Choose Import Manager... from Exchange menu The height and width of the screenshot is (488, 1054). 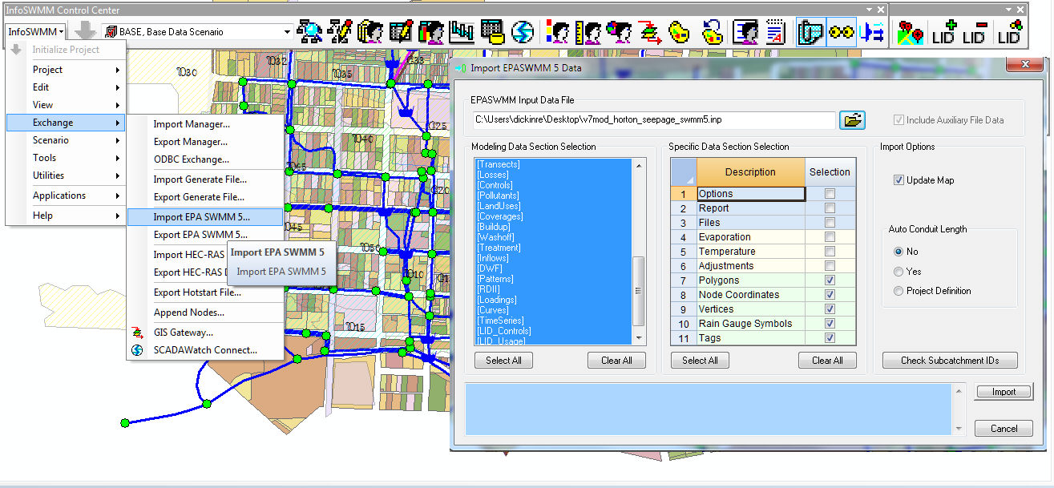(x=205, y=124)
